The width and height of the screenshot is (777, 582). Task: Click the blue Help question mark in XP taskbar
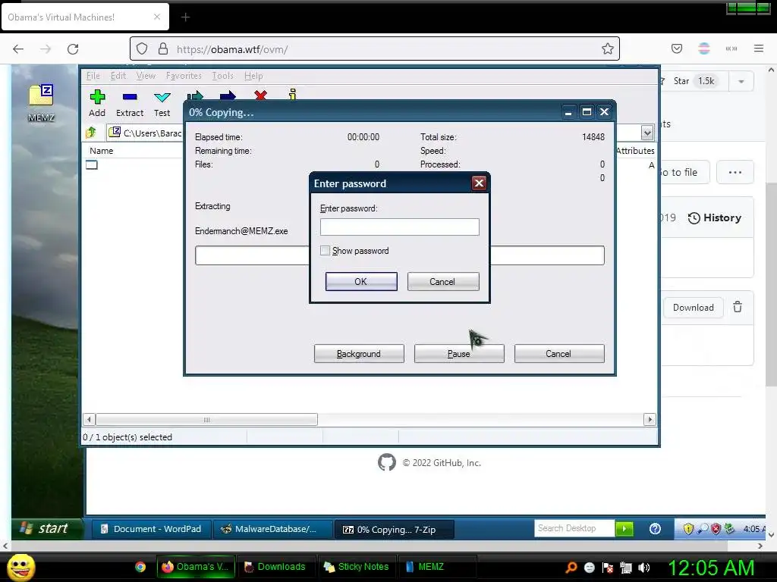pos(655,528)
